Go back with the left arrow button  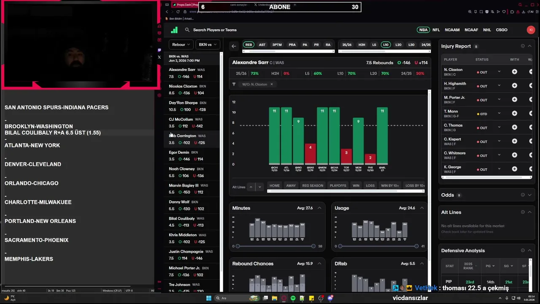(234, 46)
